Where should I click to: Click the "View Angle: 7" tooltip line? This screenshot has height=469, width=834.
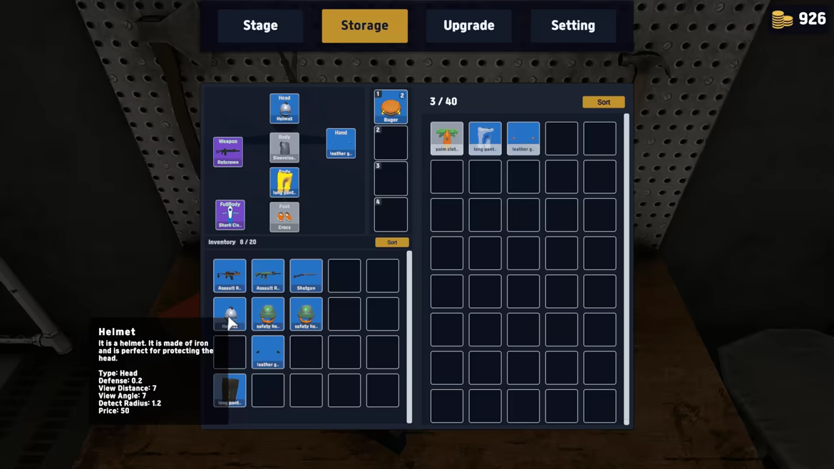[123, 396]
